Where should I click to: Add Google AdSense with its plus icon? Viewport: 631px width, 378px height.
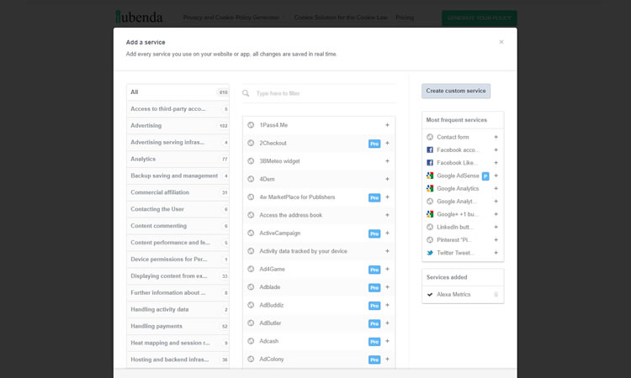pos(496,176)
